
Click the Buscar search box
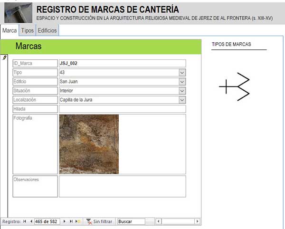(x=131, y=221)
